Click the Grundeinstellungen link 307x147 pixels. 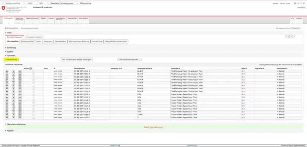pyautogui.click(x=30, y=28)
